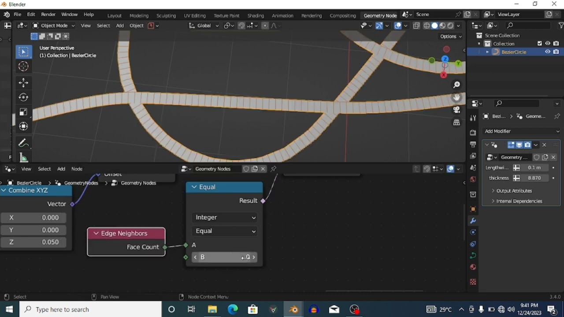Open File Explorer from the taskbar
This screenshot has width=564, height=317.
click(212, 310)
